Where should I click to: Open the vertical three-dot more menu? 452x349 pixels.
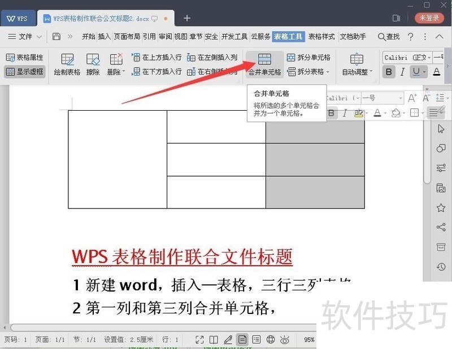pyautogui.click(x=425, y=36)
